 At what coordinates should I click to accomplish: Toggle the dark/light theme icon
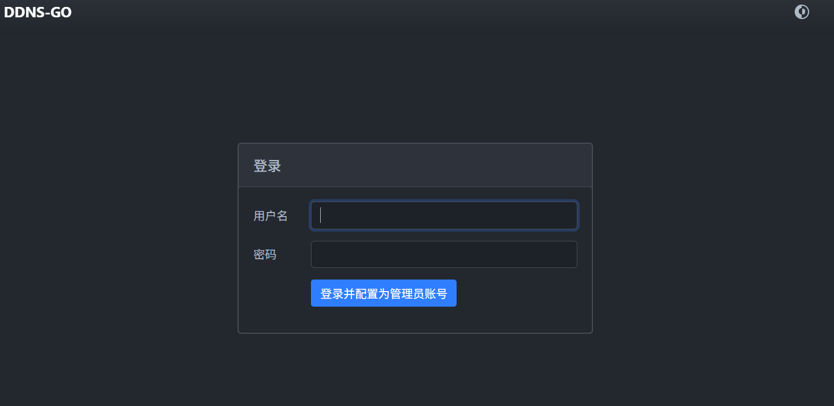click(802, 12)
